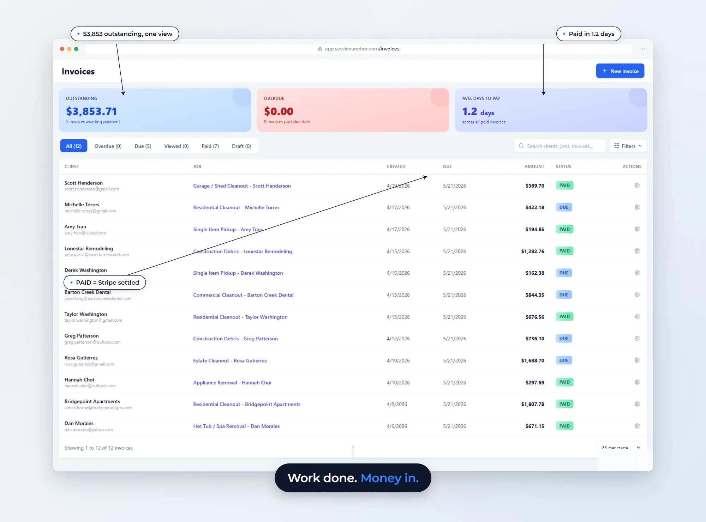This screenshot has height=522, width=706.
Task: Open actions gear for Lonestar Remodeling invoice
Action: pos(637,251)
